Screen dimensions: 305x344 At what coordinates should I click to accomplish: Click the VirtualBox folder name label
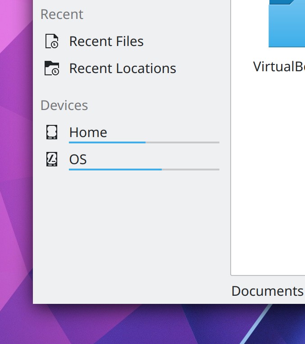click(279, 67)
